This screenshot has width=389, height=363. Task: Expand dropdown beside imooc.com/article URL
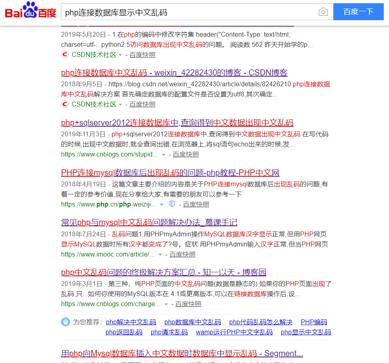click(x=160, y=255)
